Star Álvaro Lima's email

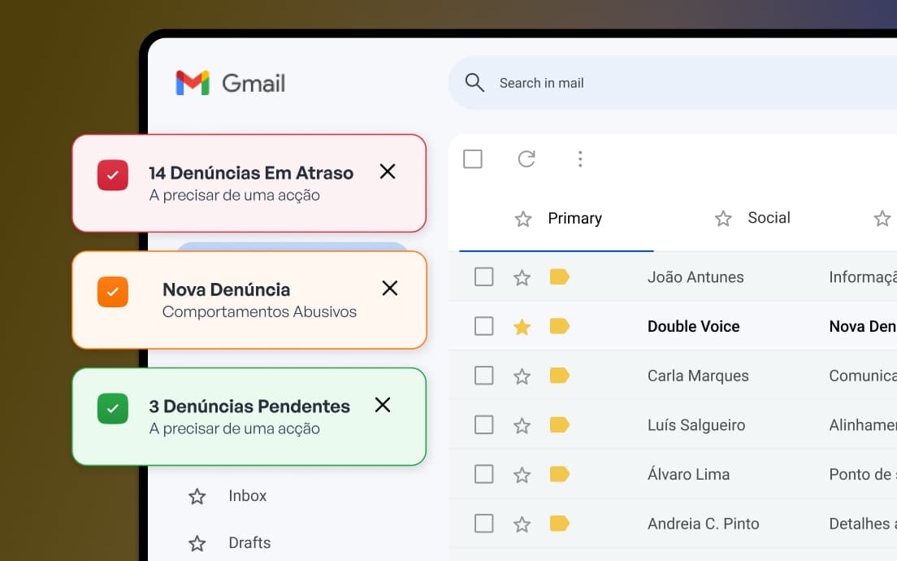[x=522, y=474]
